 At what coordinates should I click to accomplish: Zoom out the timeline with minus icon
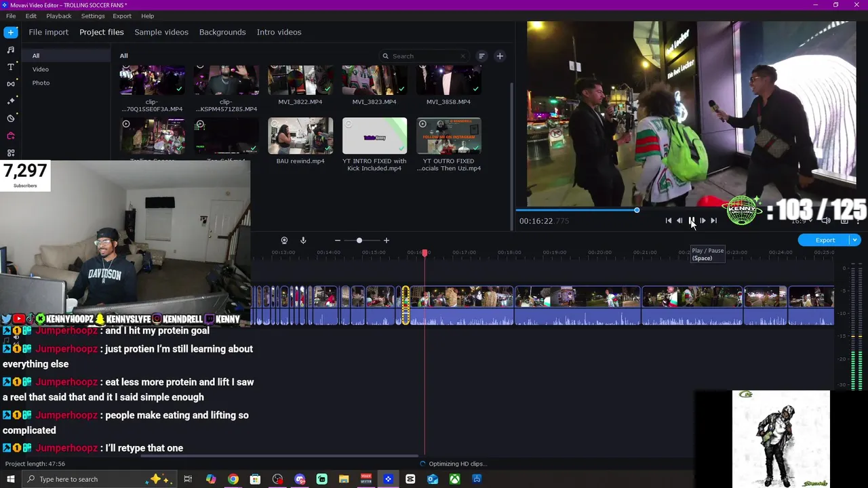(x=338, y=241)
